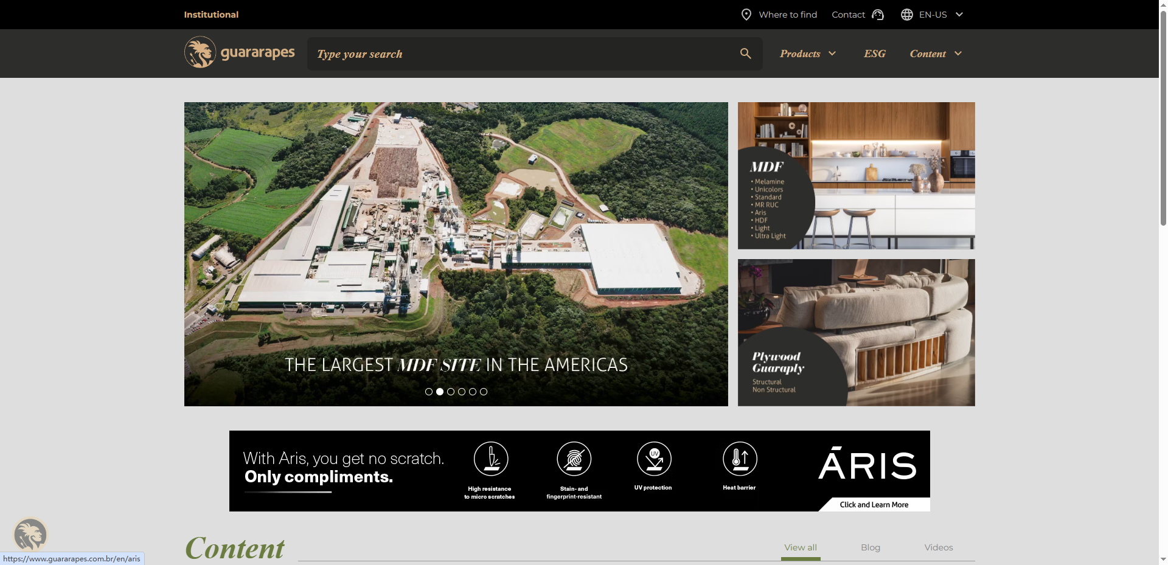Select the last carousel slide dot
This screenshot has height=565, width=1168.
coord(484,392)
